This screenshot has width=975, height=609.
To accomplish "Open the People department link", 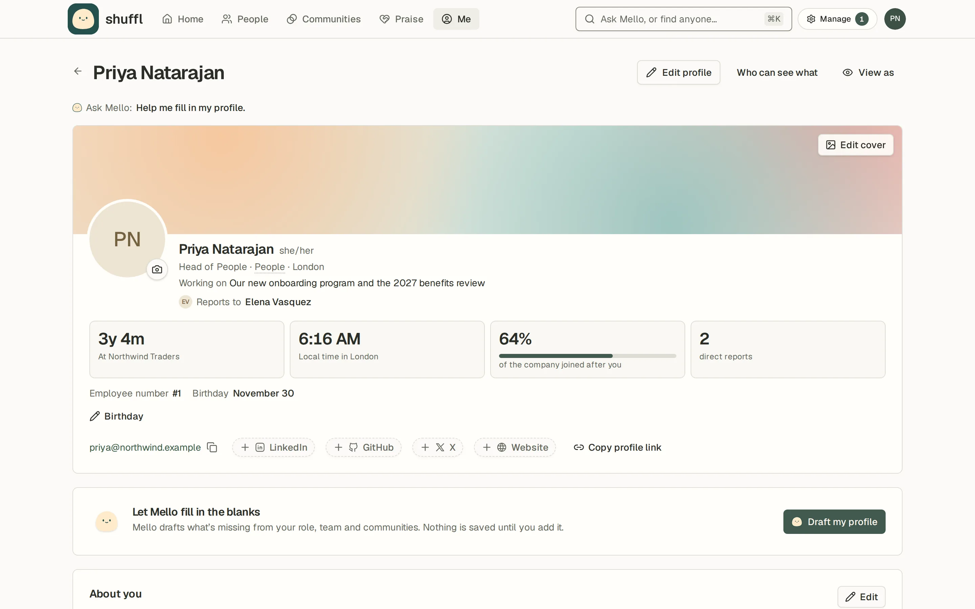I will pos(269,267).
